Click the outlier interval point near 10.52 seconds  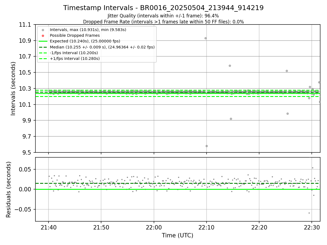287,71
